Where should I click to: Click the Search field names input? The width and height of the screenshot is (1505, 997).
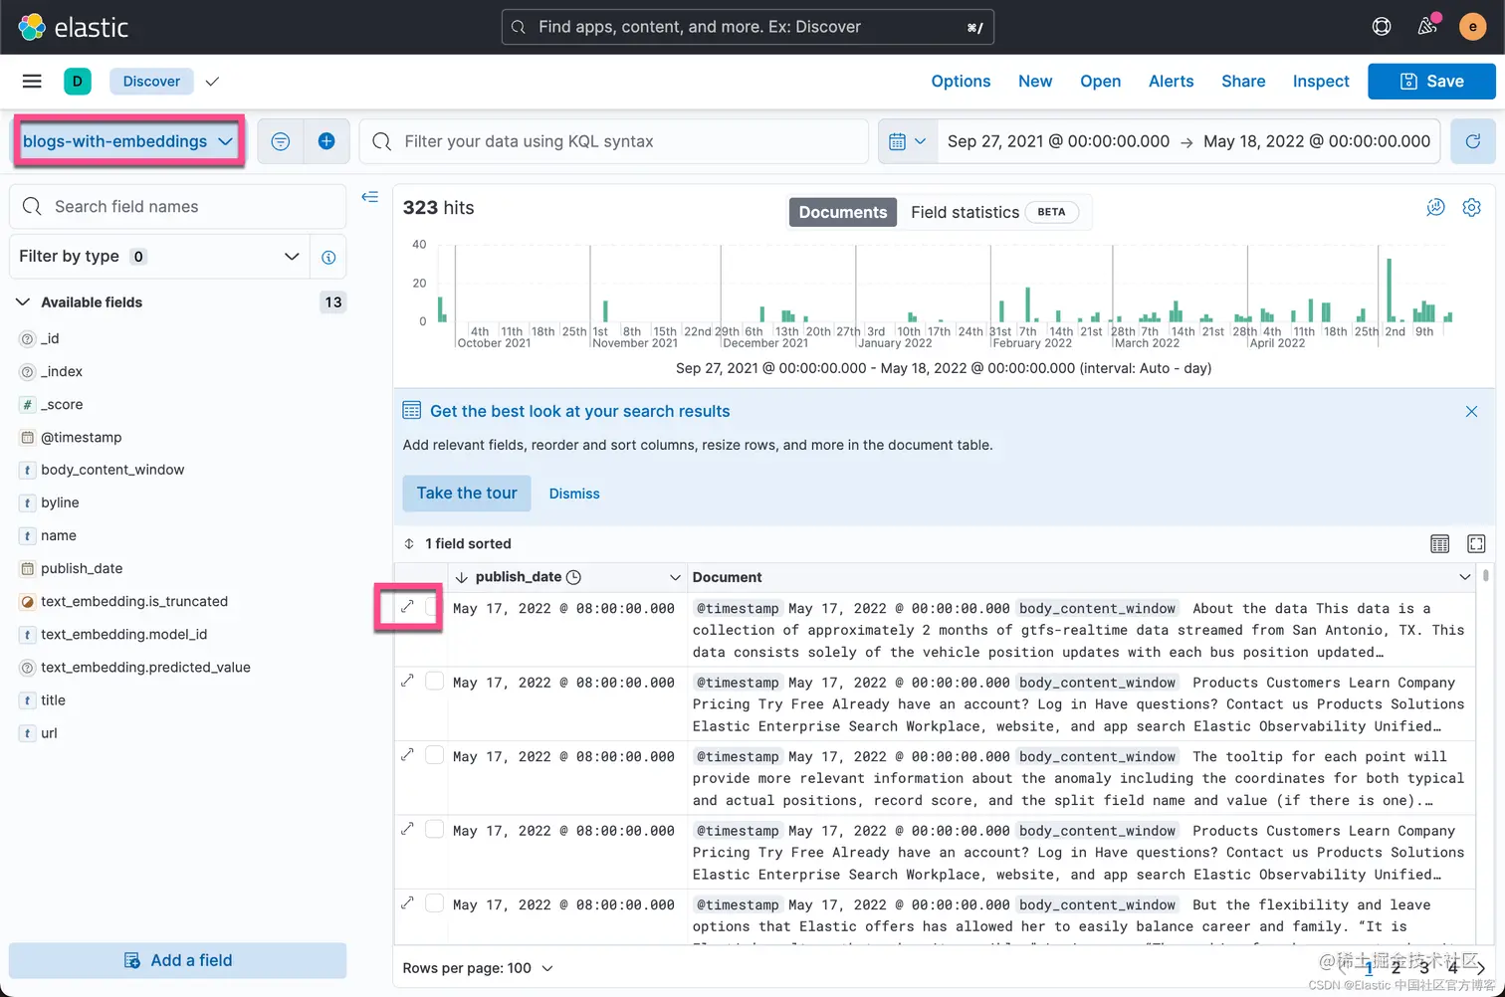(178, 206)
